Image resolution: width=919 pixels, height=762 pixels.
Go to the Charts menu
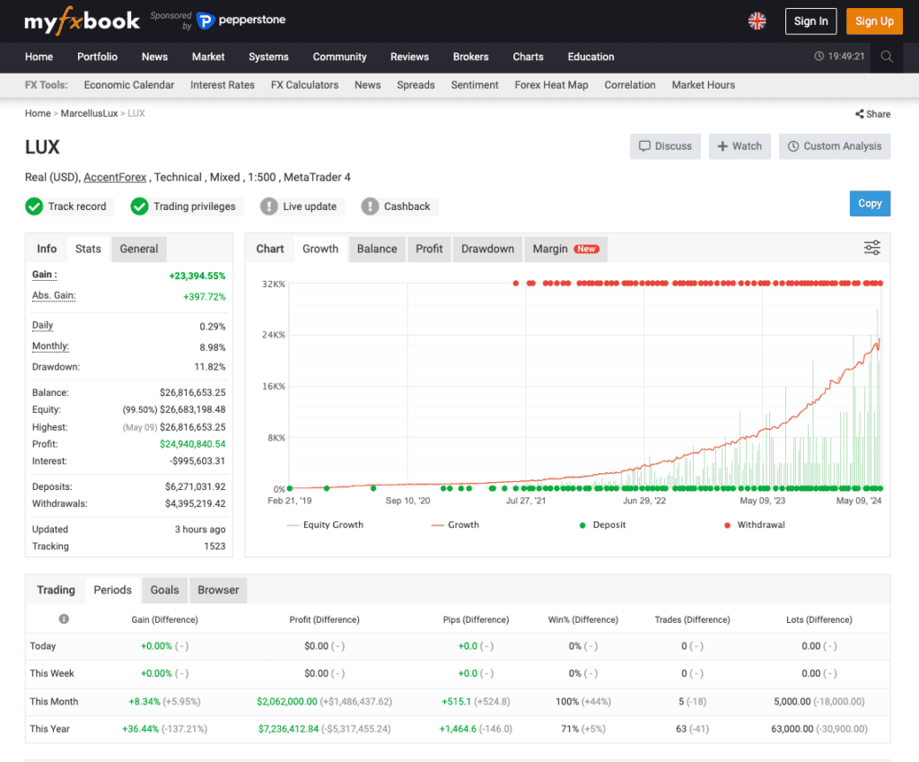tap(528, 57)
